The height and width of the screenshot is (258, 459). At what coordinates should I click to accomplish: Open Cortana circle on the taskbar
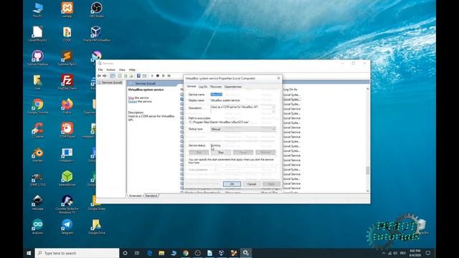click(125, 253)
